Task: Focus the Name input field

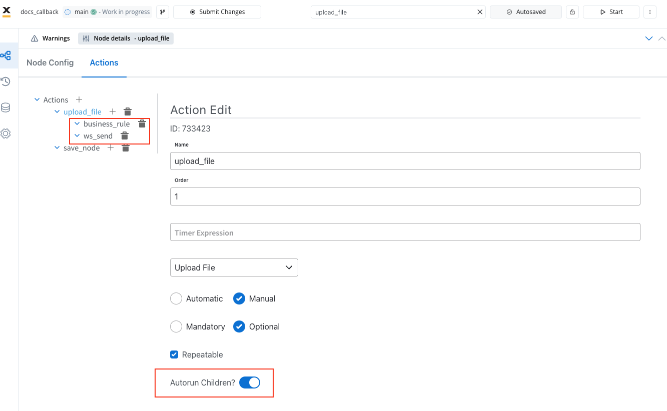Action: pos(405,161)
